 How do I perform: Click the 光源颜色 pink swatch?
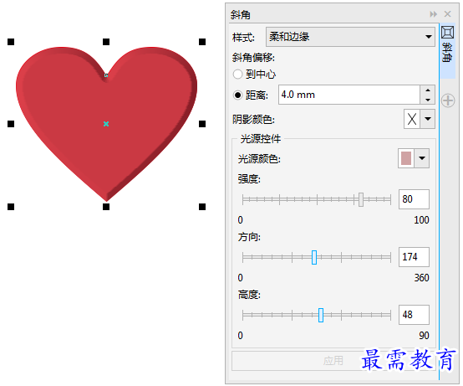click(406, 158)
